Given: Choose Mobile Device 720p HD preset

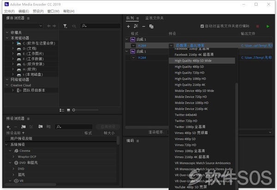Looking at the screenshot, I should point(191,97).
